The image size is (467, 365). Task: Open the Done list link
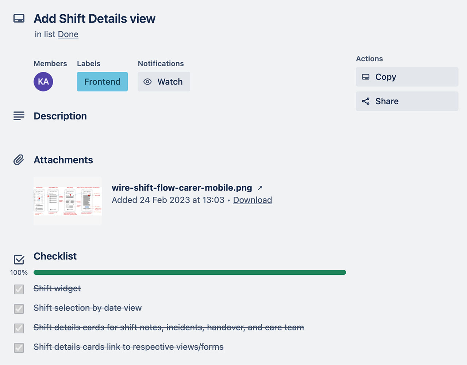pos(68,34)
